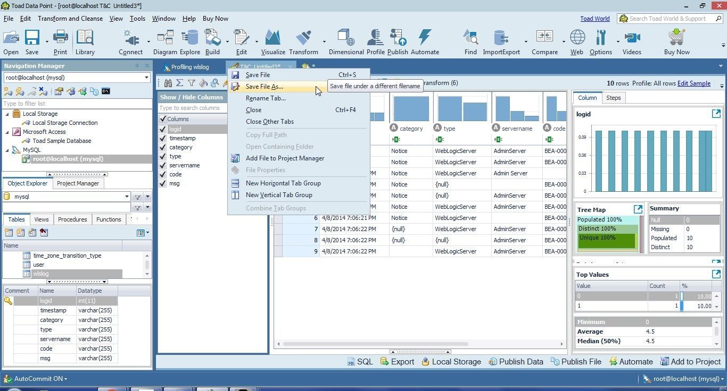Switch to the Steps tab
The image size is (727, 391).
click(x=613, y=98)
